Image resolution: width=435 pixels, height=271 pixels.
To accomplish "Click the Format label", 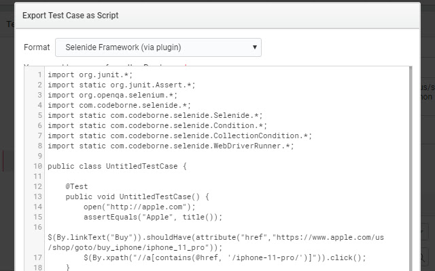I will (x=37, y=47).
